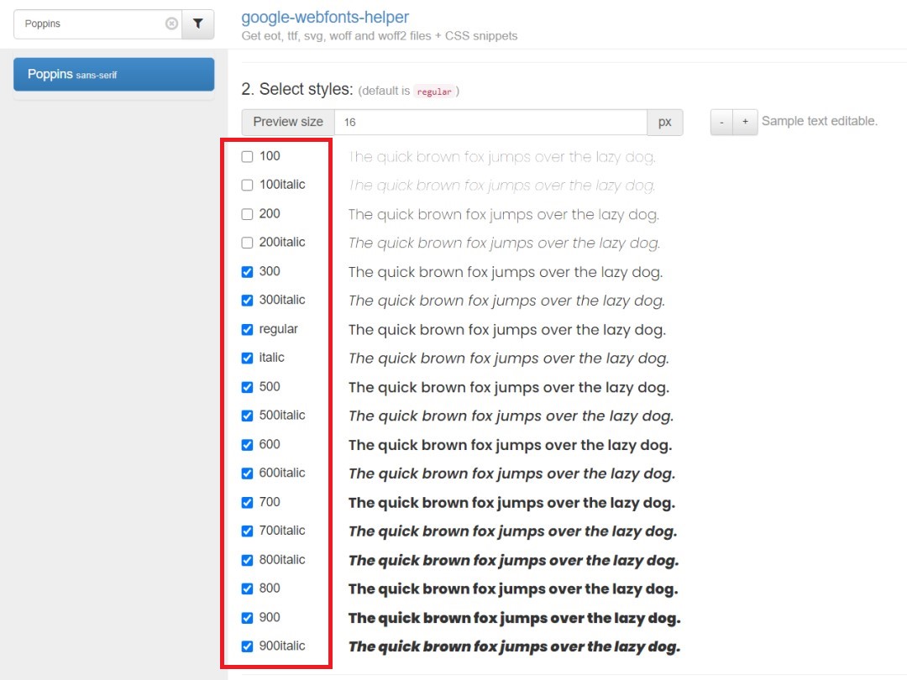Check the 200italic style
Screen dimensions: 907x680
point(248,242)
